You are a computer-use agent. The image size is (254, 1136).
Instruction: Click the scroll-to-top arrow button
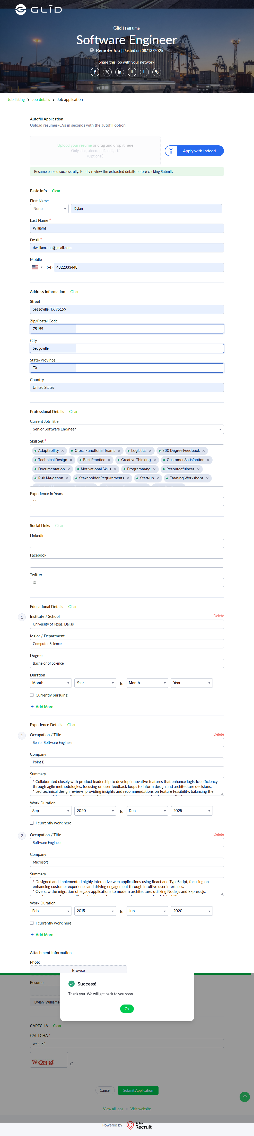pos(244,1096)
